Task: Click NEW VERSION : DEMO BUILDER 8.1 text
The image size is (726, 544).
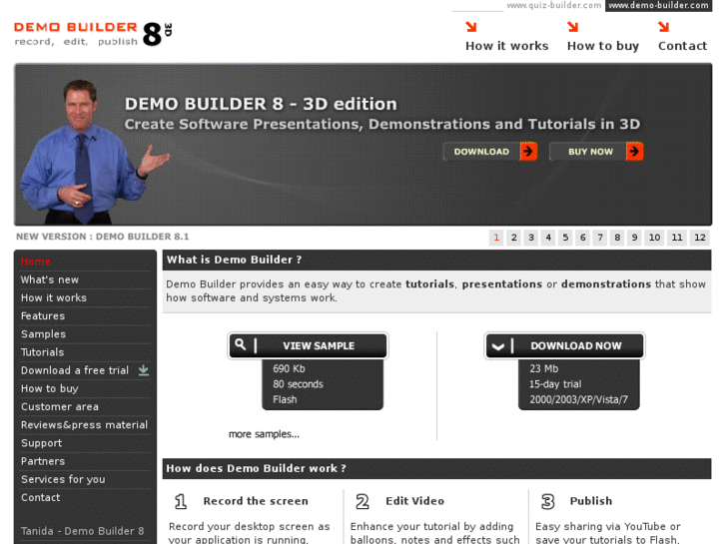Action: [x=102, y=237]
